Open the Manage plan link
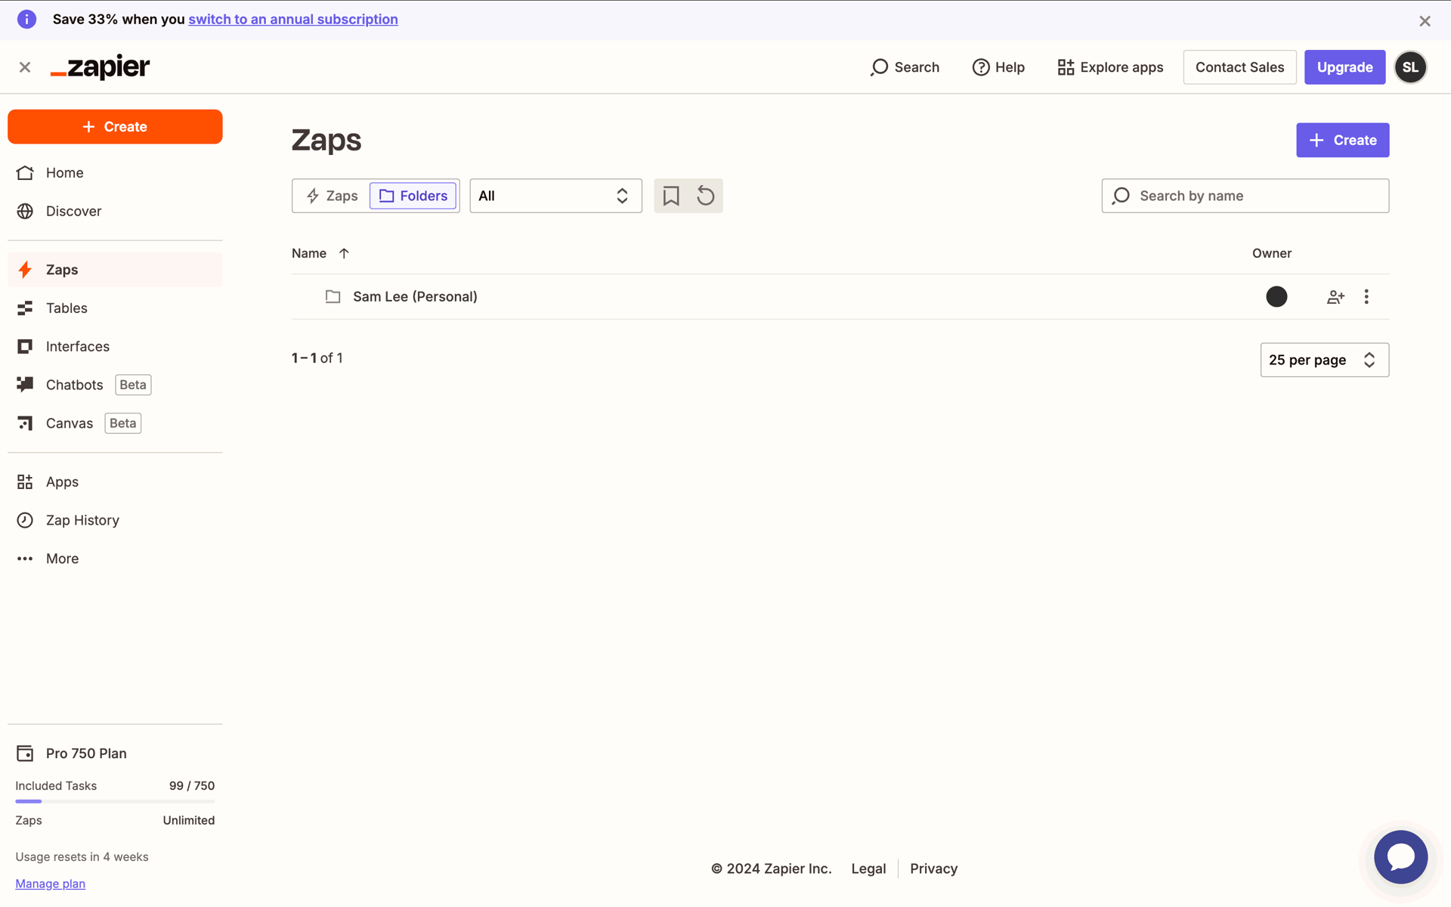 [51, 884]
